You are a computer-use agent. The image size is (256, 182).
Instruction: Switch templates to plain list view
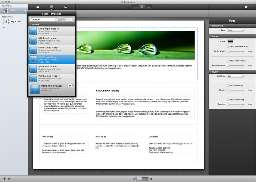[x=64, y=20]
